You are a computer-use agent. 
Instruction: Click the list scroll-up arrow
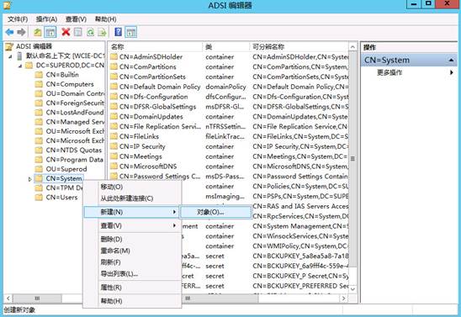pos(352,47)
